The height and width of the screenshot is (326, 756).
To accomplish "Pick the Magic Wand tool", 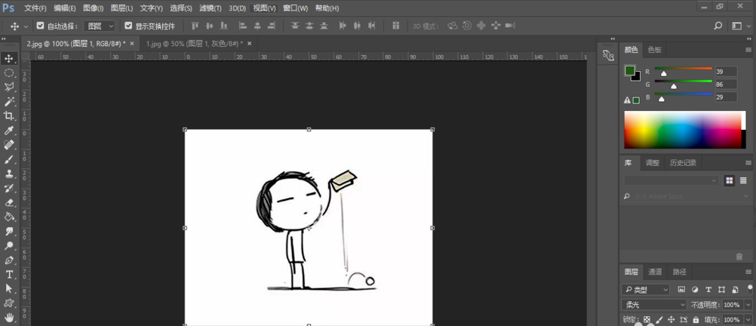I will click(9, 101).
